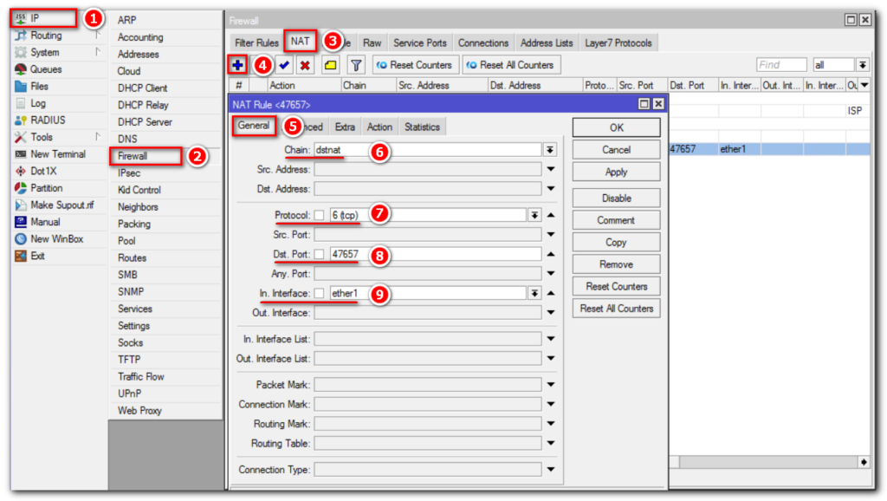Screen dimensions: 887x501
Task: Click the Exit icon
Action: [21, 256]
